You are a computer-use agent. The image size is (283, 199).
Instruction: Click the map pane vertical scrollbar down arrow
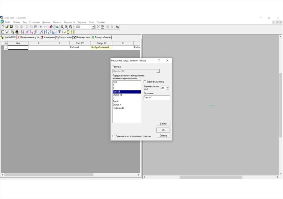281,174
